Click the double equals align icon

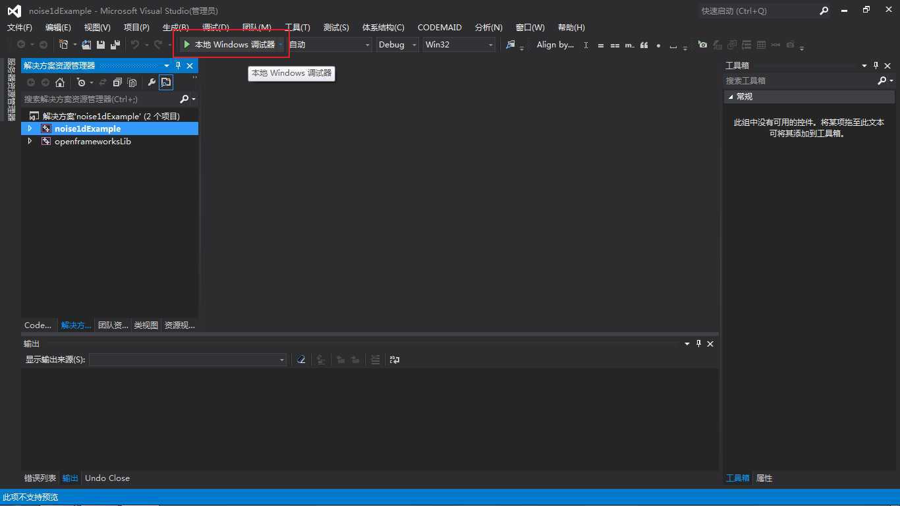point(615,45)
